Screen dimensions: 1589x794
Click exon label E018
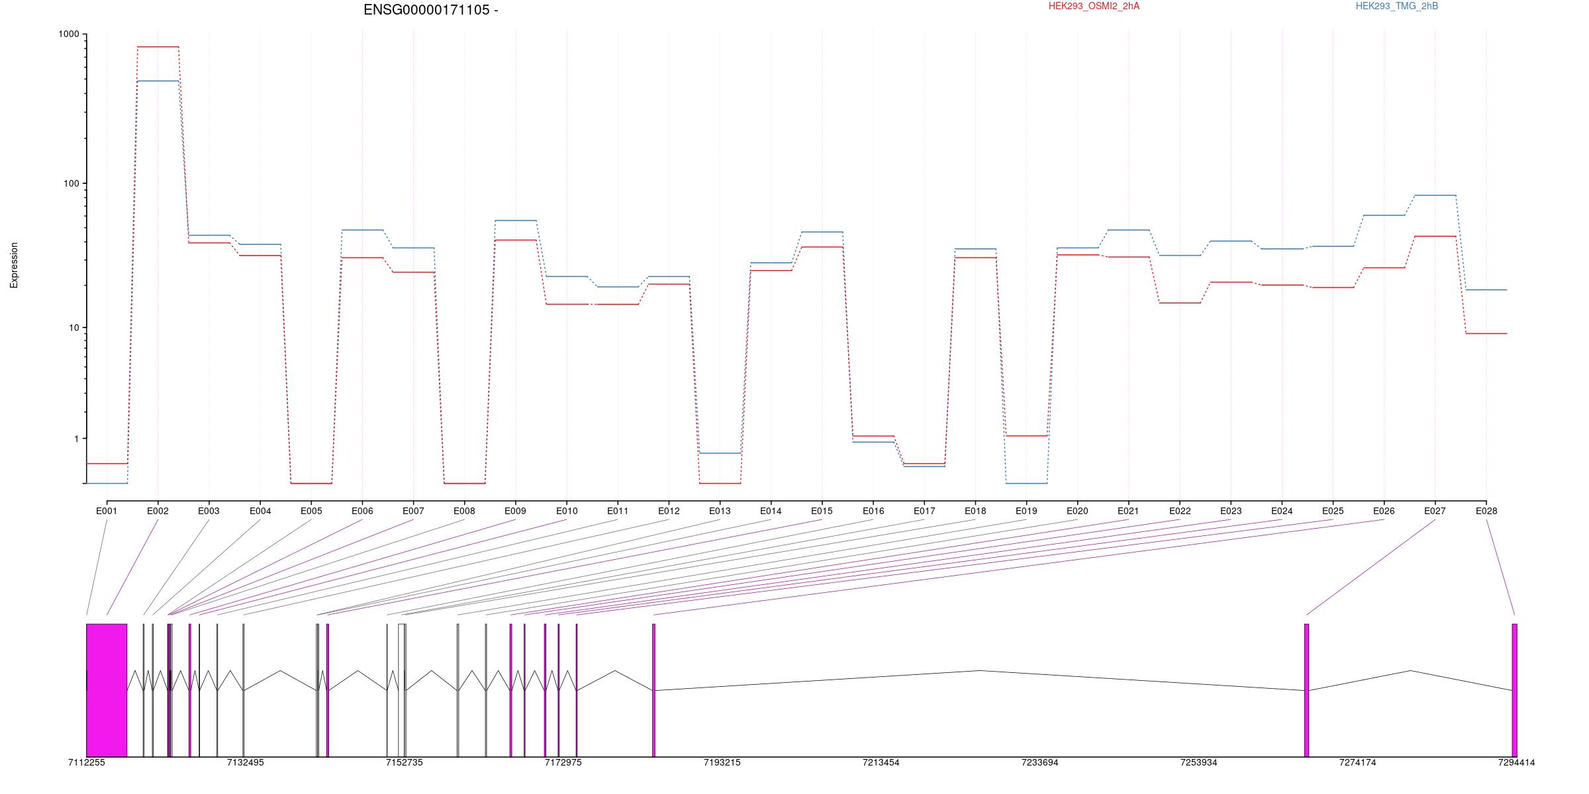[x=975, y=511]
